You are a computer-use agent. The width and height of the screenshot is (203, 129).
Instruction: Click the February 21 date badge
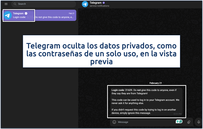pos(156,83)
